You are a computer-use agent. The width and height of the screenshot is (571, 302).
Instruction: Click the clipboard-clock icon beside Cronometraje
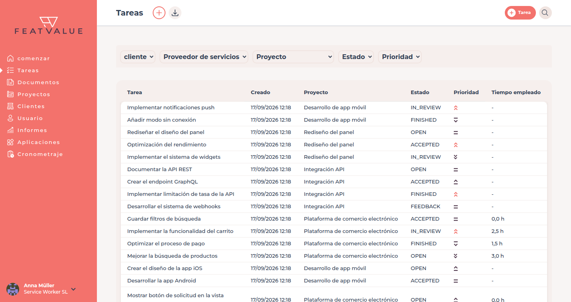[x=10, y=154]
